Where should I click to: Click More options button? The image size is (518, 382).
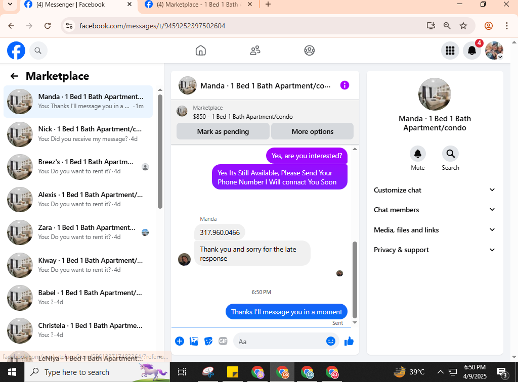click(313, 131)
